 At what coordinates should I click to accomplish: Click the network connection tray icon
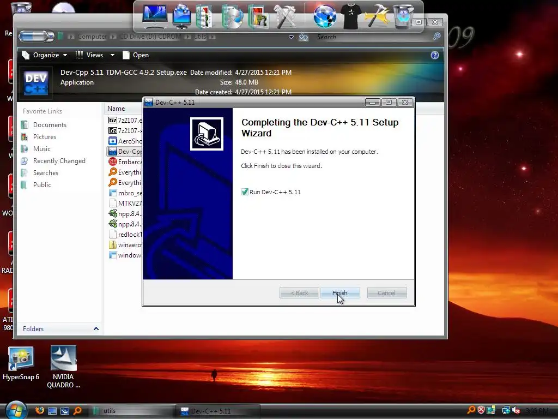tap(506, 410)
